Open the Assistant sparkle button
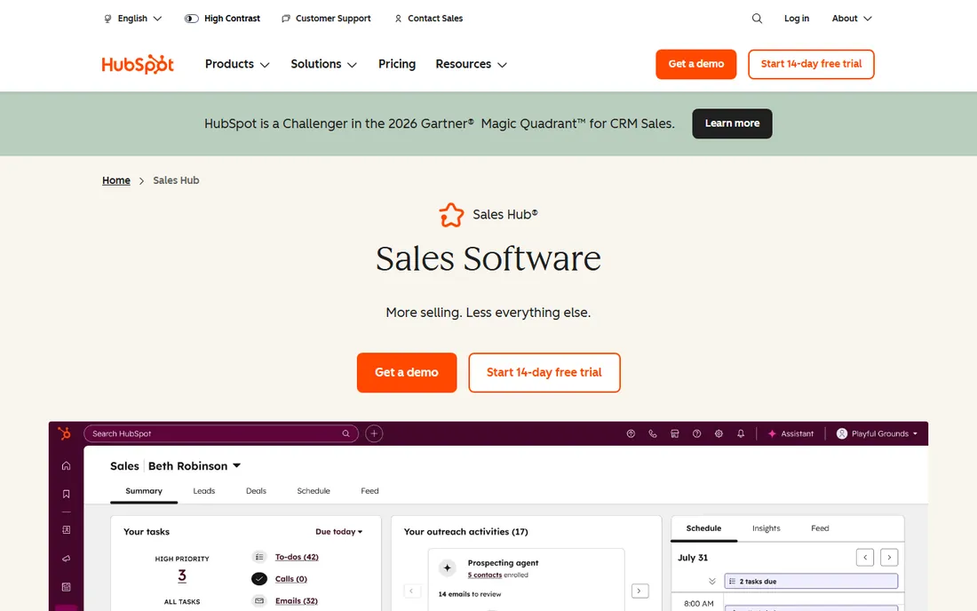 pos(790,433)
